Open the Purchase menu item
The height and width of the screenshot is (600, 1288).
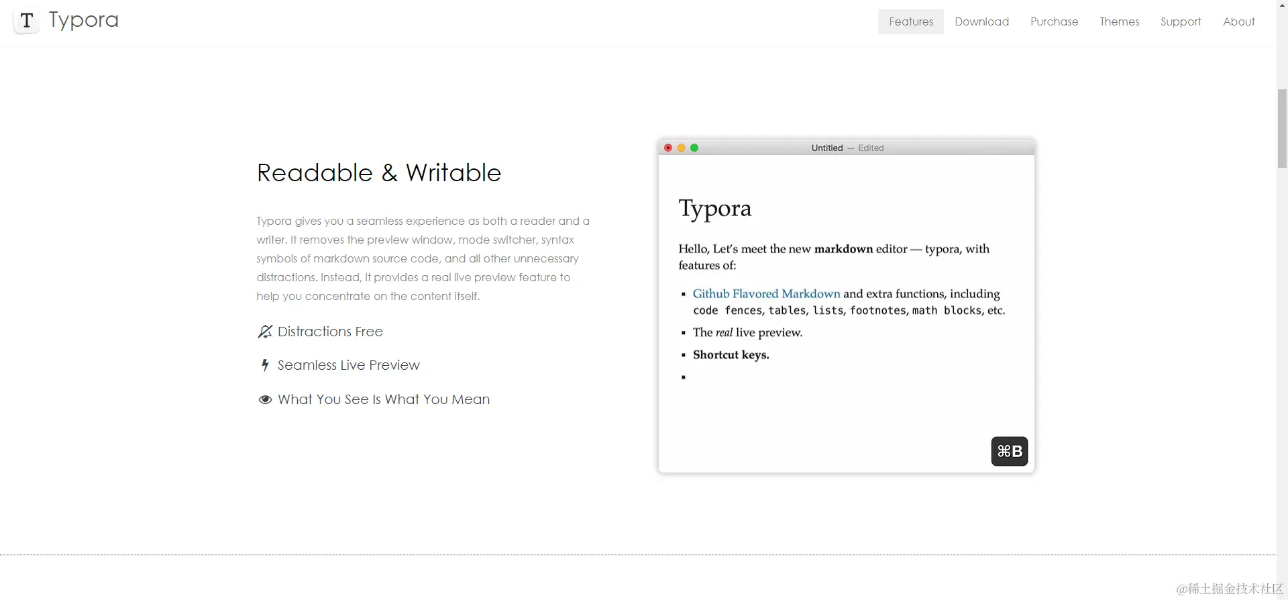click(x=1055, y=21)
